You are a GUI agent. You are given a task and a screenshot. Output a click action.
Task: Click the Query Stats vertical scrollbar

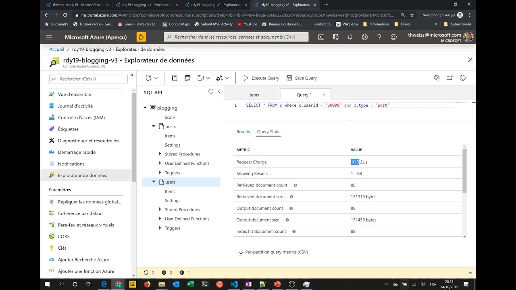pyautogui.click(x=464, y=171)
